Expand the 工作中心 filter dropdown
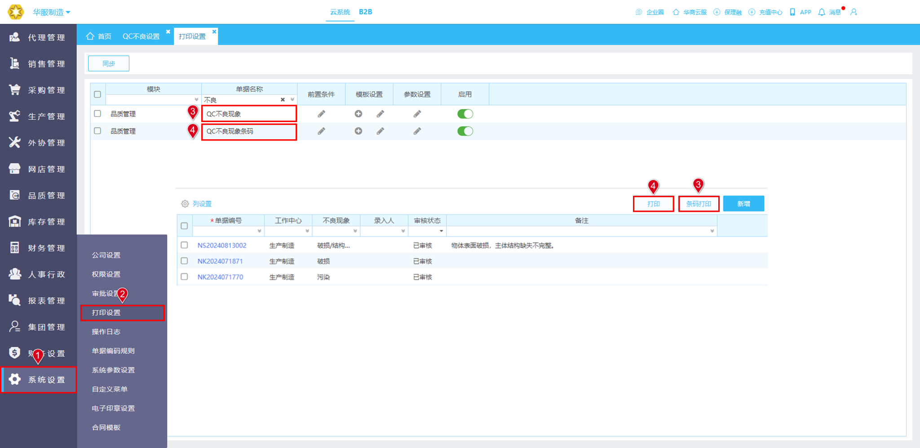 pyautogui.click(x=307, y=231)
